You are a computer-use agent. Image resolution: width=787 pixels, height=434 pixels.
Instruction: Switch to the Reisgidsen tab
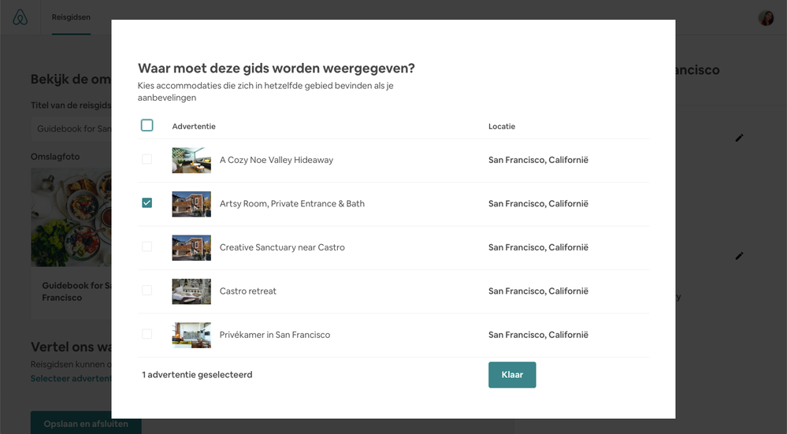pos(71,17)
